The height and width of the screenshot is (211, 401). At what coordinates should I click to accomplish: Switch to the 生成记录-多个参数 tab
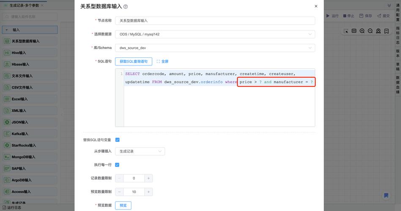(x=24, y=5)
